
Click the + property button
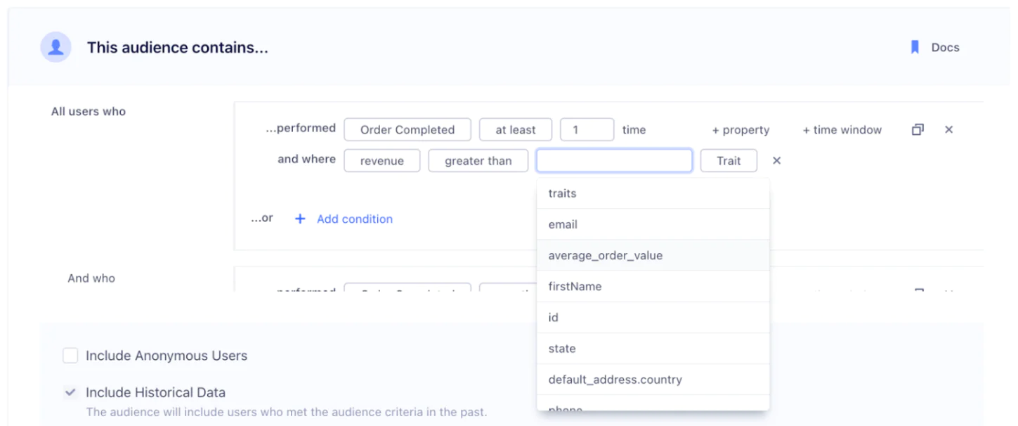click(x=740, y=129)
